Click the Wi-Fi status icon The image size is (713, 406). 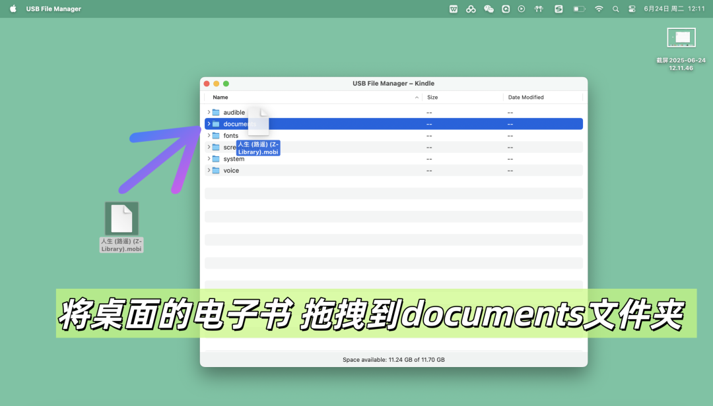click(x=599, y=9)
